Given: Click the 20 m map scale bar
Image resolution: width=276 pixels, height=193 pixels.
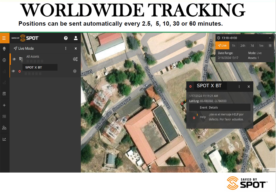Looking at the screenshot, I should click(269, 170).
